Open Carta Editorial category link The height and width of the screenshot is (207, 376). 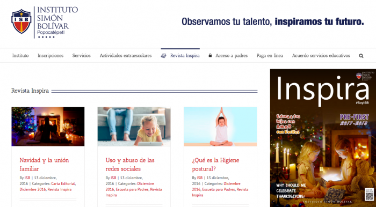pyautogui.click(x=63, y=183)
